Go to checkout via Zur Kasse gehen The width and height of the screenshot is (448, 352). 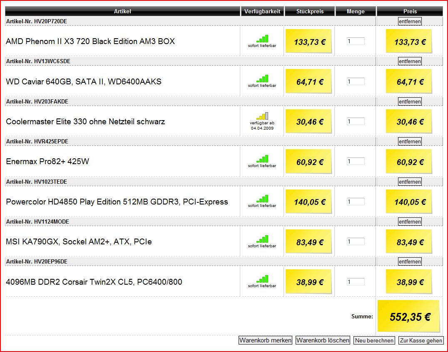coord(421,340)
